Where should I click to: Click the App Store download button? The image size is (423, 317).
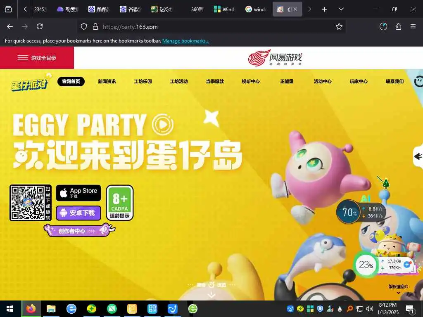78,193
